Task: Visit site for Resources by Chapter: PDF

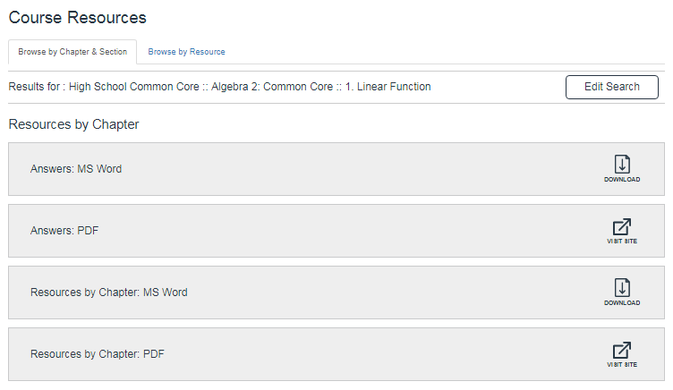Action: [622, 350]
